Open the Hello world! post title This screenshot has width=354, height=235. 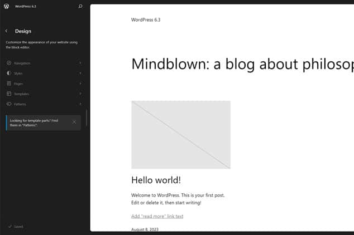click(x=156, y=180)
